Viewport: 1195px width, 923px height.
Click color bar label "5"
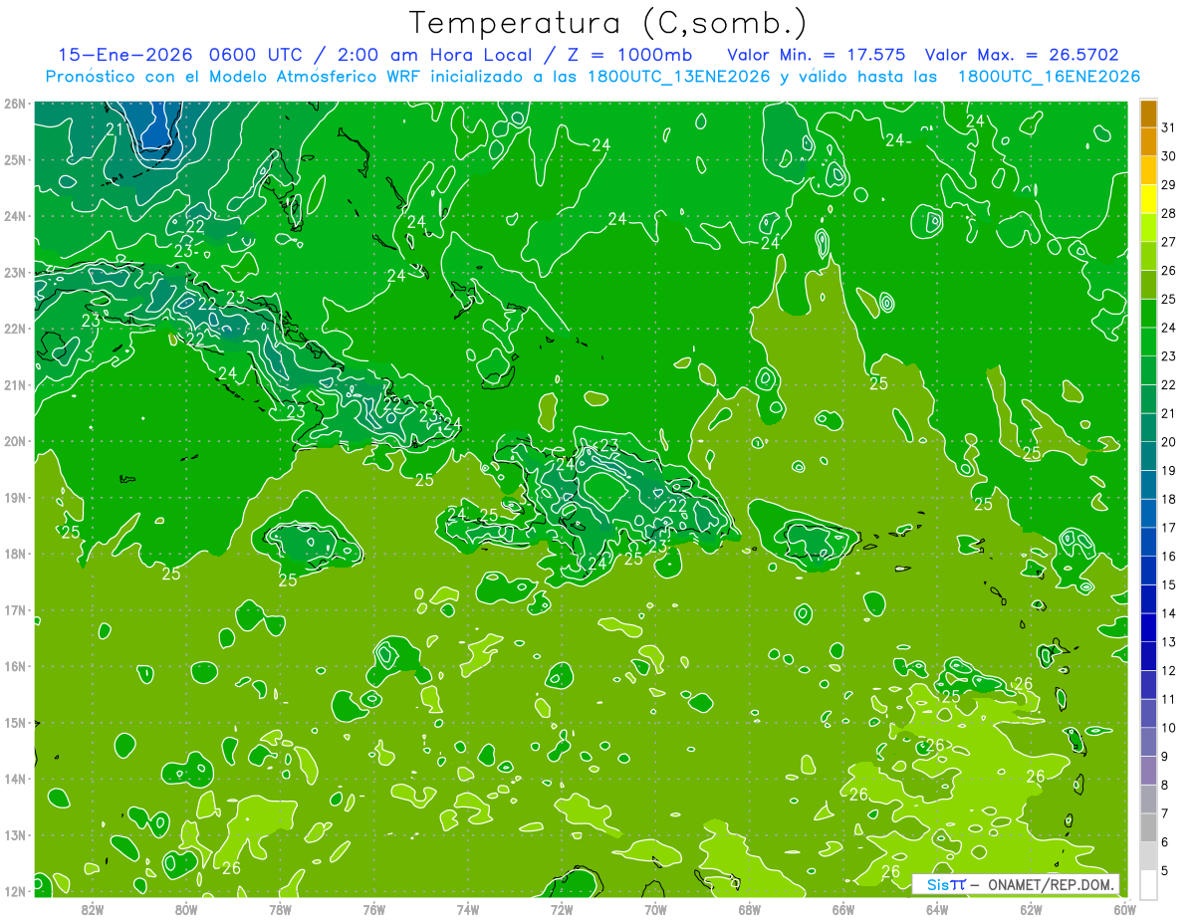[1165, 871]
